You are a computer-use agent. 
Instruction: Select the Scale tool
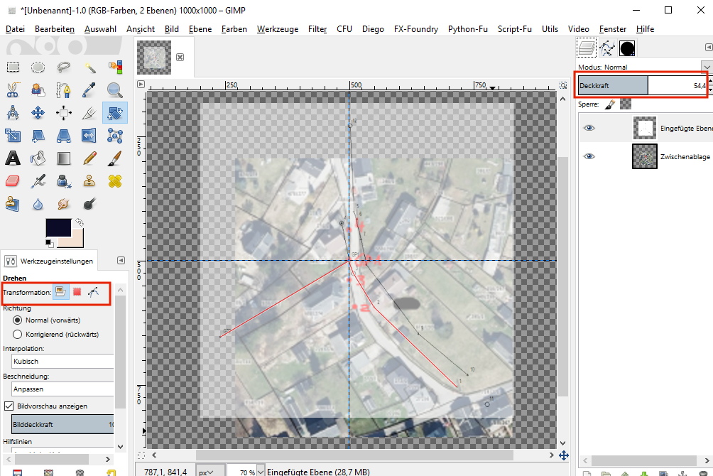[13, 136]
